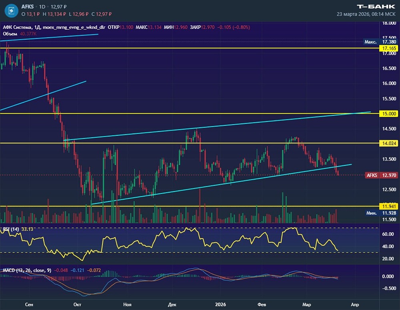Click the yellow 17.165 price level tag
The image size is (400, 310).
389,48
